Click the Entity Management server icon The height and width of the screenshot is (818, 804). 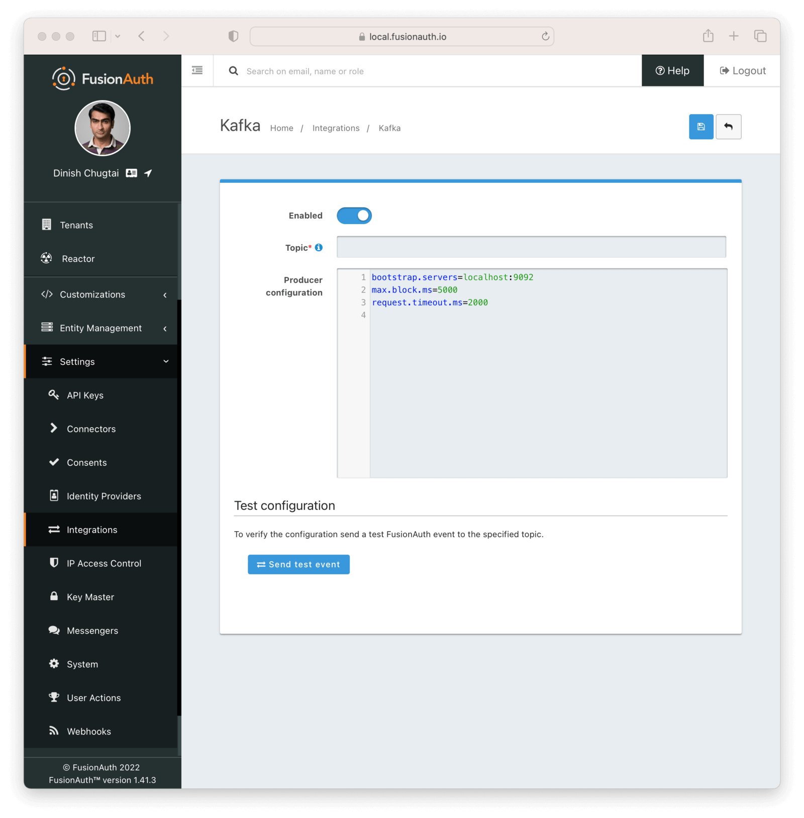(47, 328)
